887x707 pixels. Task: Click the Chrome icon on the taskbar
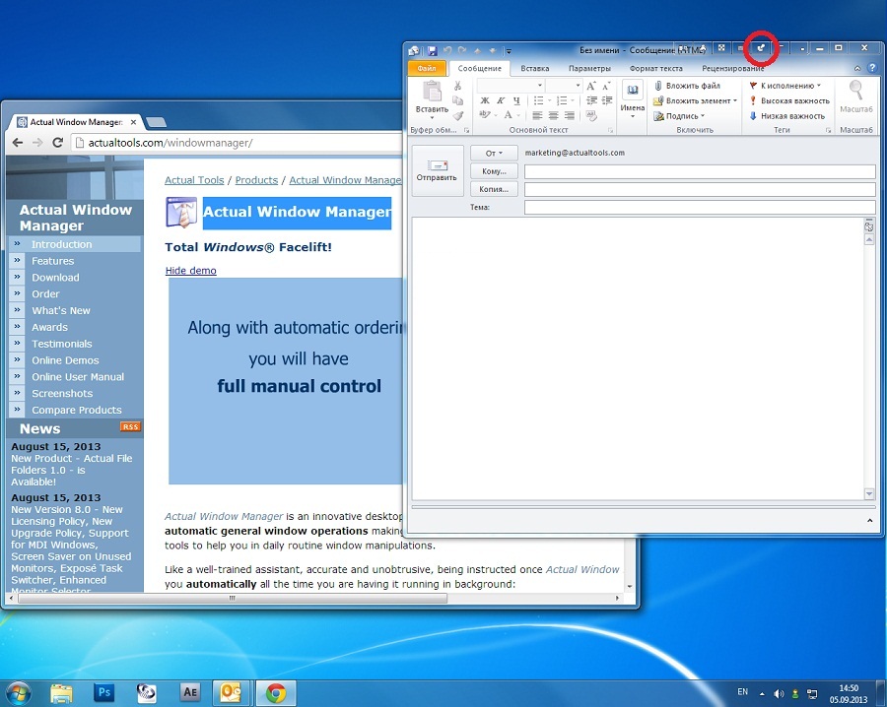[x=276, y=692]
